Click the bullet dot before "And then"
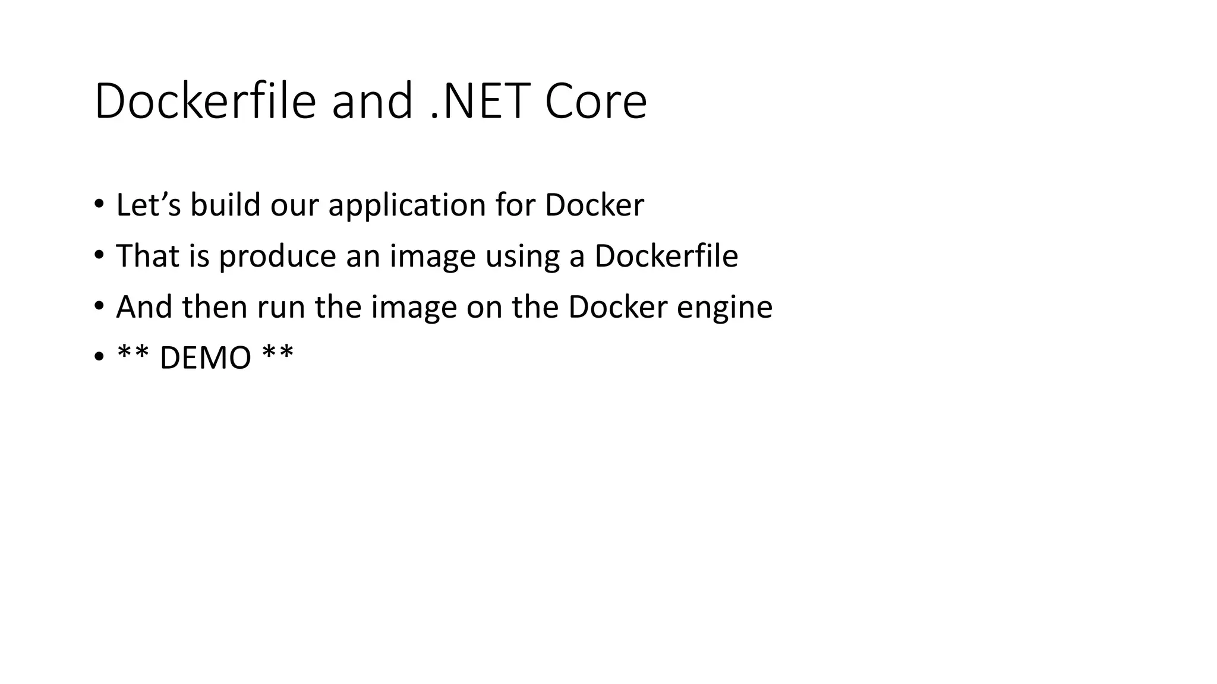 coord(99,306)
